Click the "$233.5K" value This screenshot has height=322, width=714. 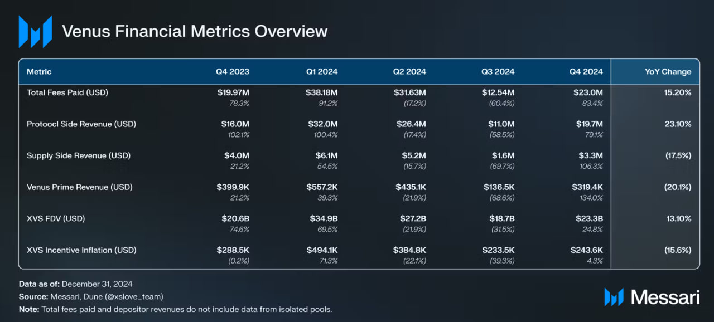tap(499, 250)
